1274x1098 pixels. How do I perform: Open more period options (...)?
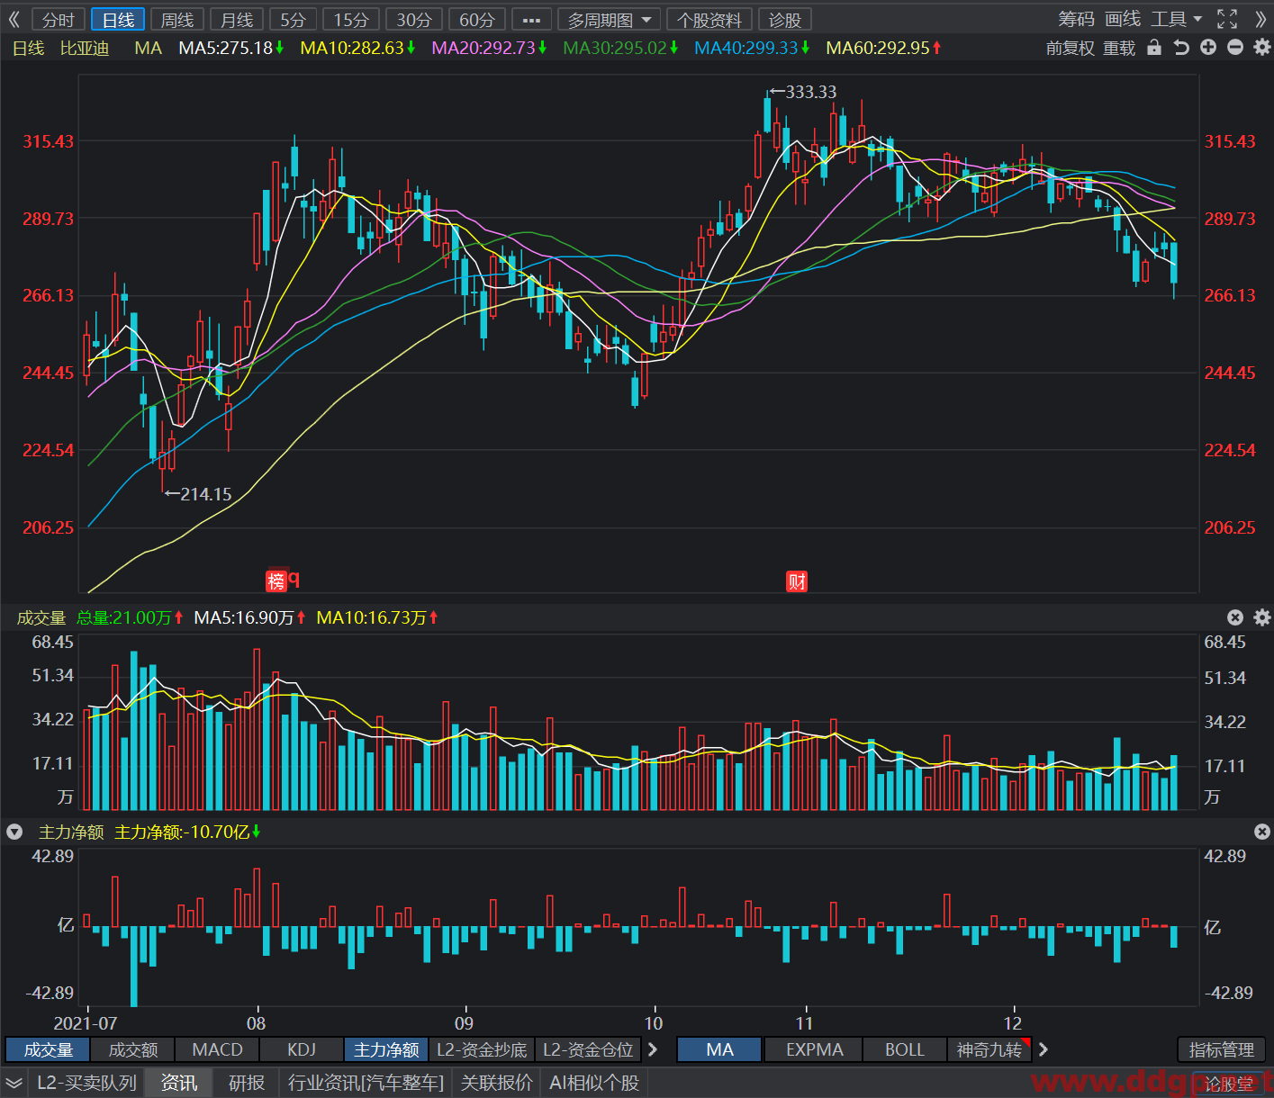pyautogui.click(x=531, y=20)
